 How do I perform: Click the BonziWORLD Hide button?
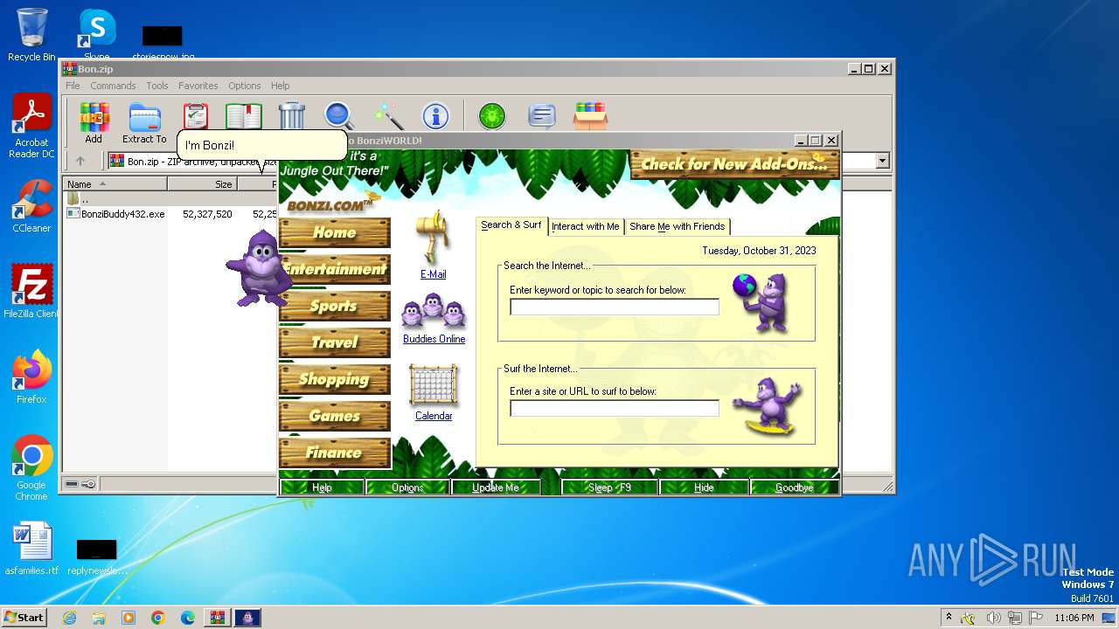704,487
